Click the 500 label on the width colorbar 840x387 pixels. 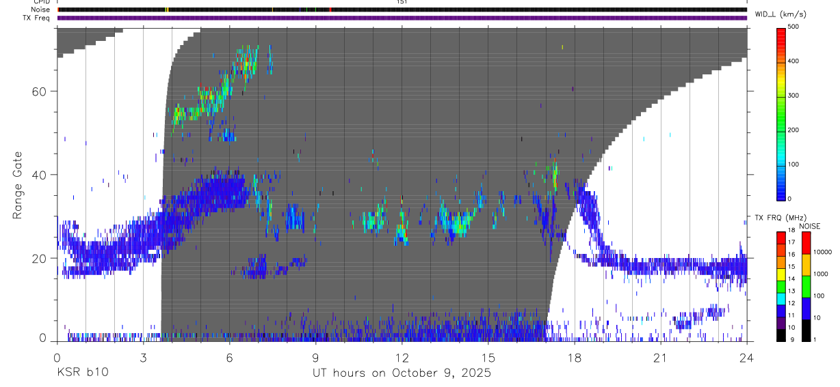tap(793, 27)
